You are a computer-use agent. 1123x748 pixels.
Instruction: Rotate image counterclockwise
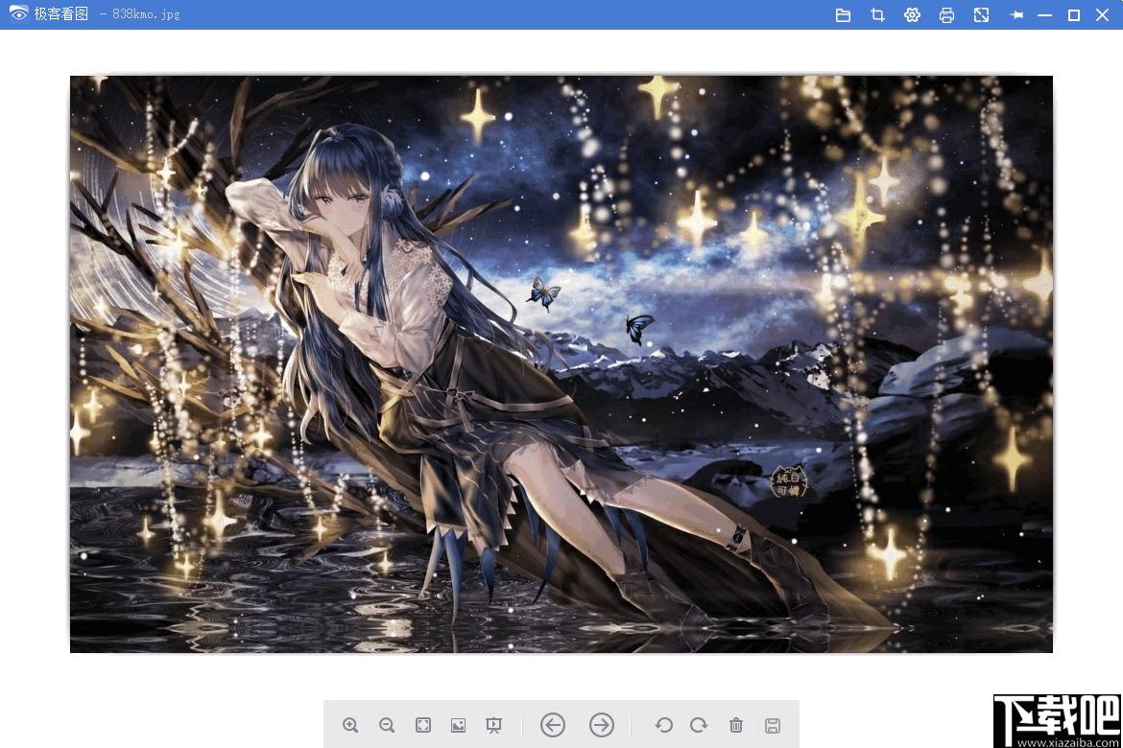click(x=663, y=725)
